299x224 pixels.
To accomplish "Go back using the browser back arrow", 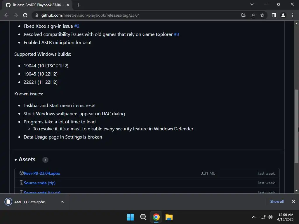I will point(6,15).
